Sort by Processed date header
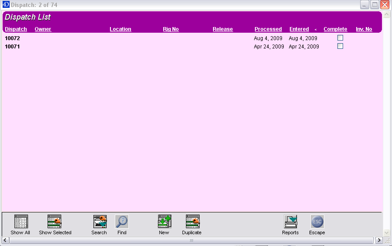The height and width of the screenshot is (246, 392). (268, 29)
